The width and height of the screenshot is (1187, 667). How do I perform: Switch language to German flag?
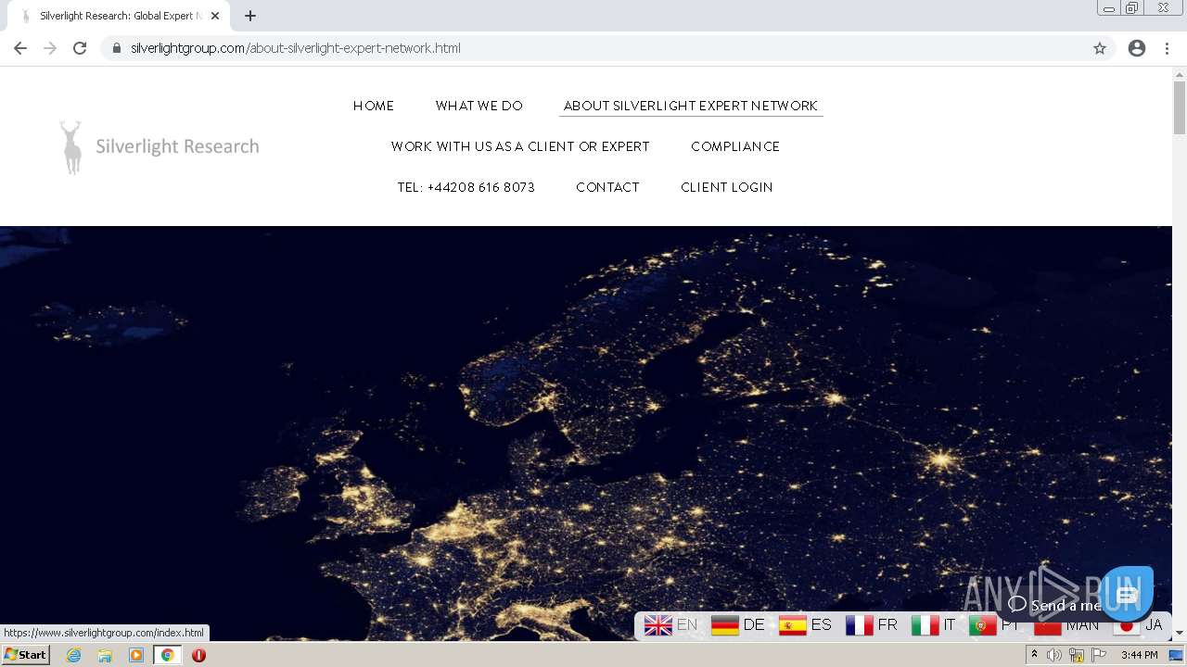coord(724,625)
